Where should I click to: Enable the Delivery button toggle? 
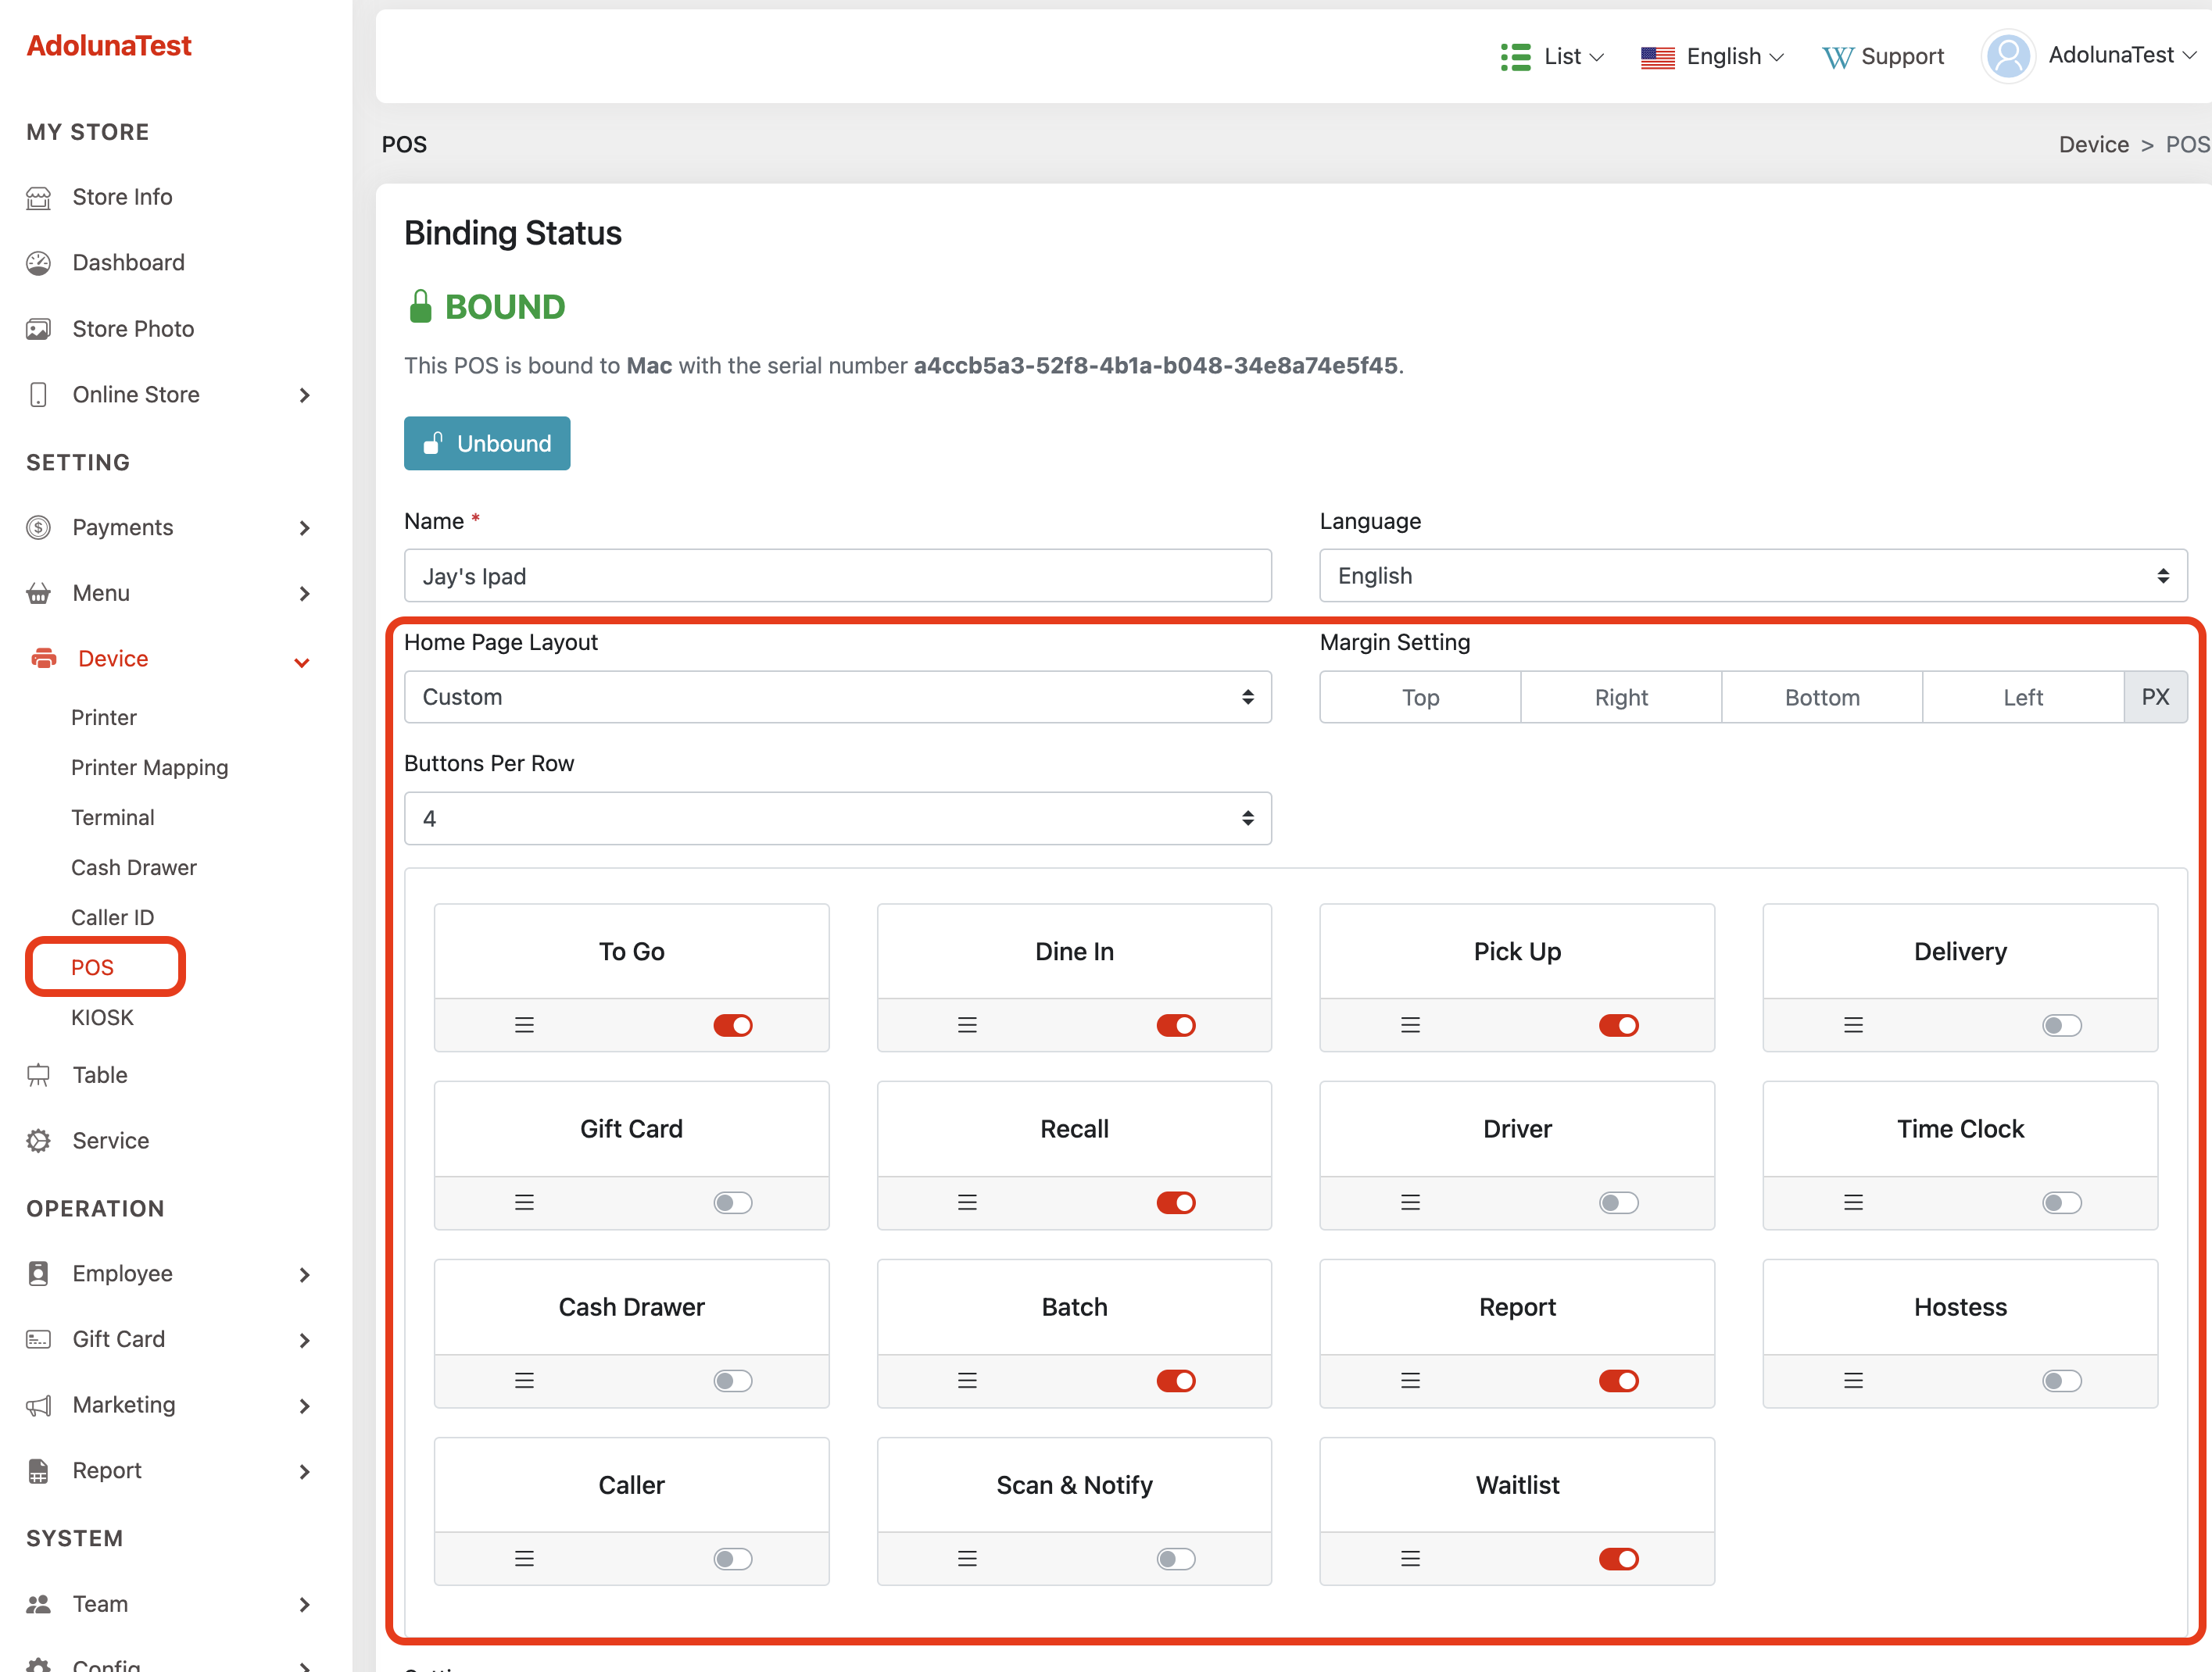(x=2061, y=1025)
